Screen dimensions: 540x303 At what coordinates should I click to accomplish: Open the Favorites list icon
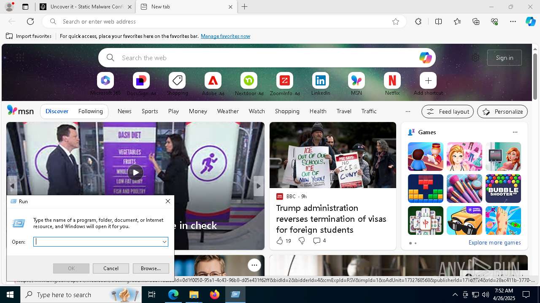(457, 21)
